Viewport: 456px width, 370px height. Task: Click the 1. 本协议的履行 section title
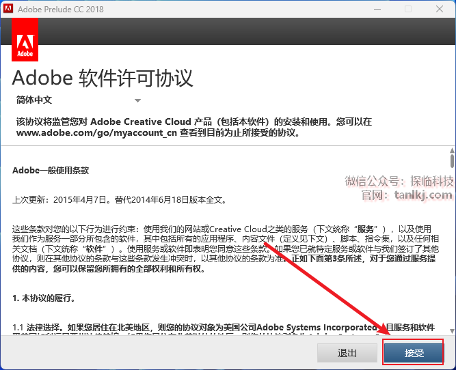(44, 298)
